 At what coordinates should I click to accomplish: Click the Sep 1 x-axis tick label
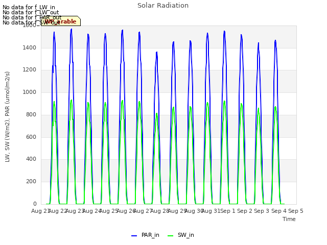[228, 211]
